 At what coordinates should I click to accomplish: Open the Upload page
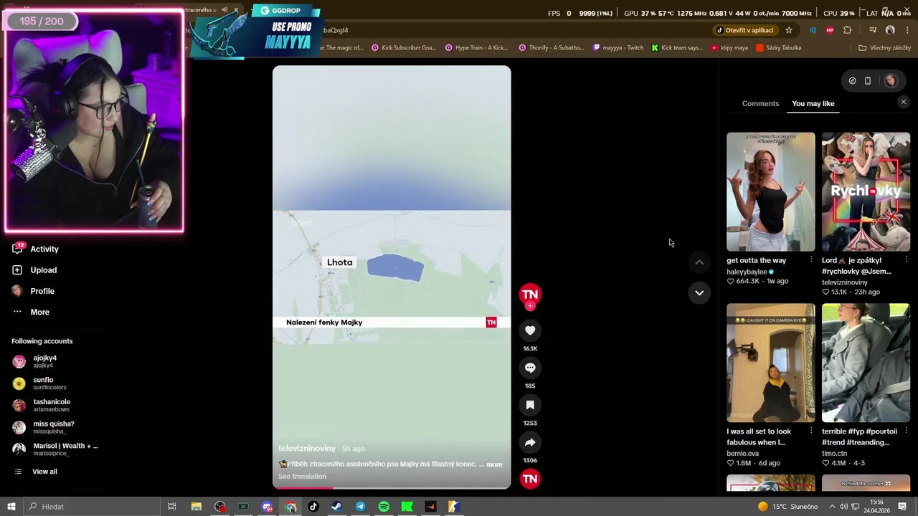(x=34, y=270)
